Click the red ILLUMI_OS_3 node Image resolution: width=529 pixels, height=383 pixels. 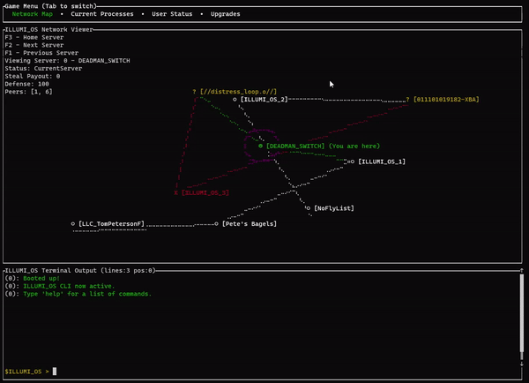pyautogui.click(x=202, y=192)
